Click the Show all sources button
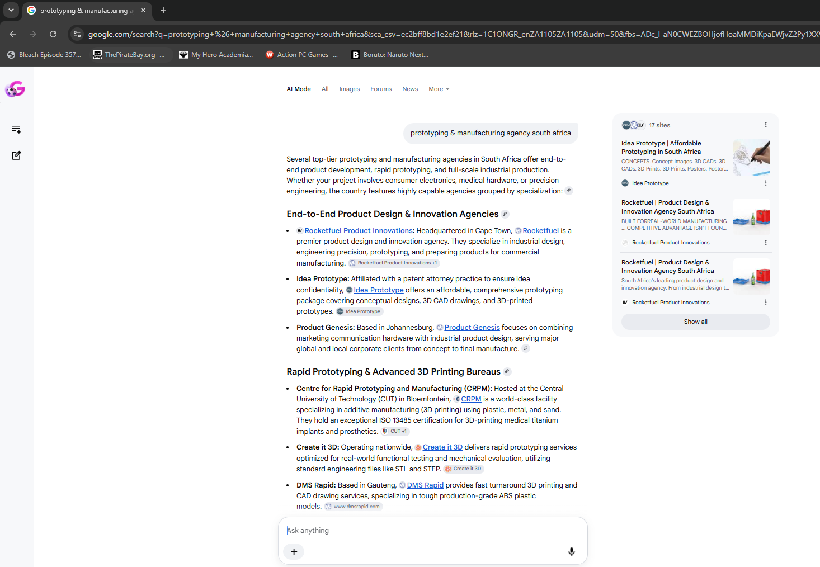This screenshot has width=820, height=567. [696, 322]
